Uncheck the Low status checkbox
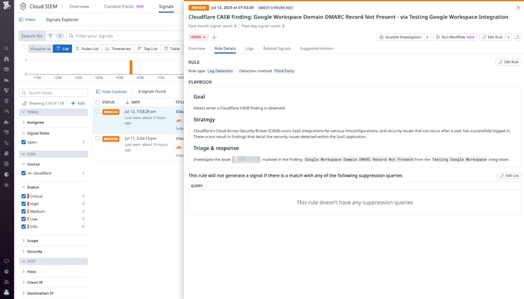 point(24,219)
